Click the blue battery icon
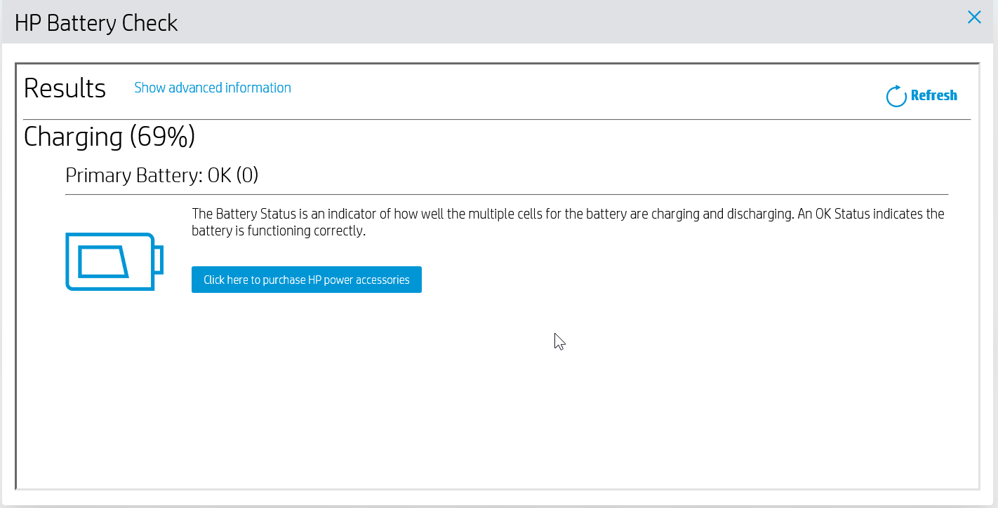This screenshot has width=998, height=508. [x=114, y=261]
